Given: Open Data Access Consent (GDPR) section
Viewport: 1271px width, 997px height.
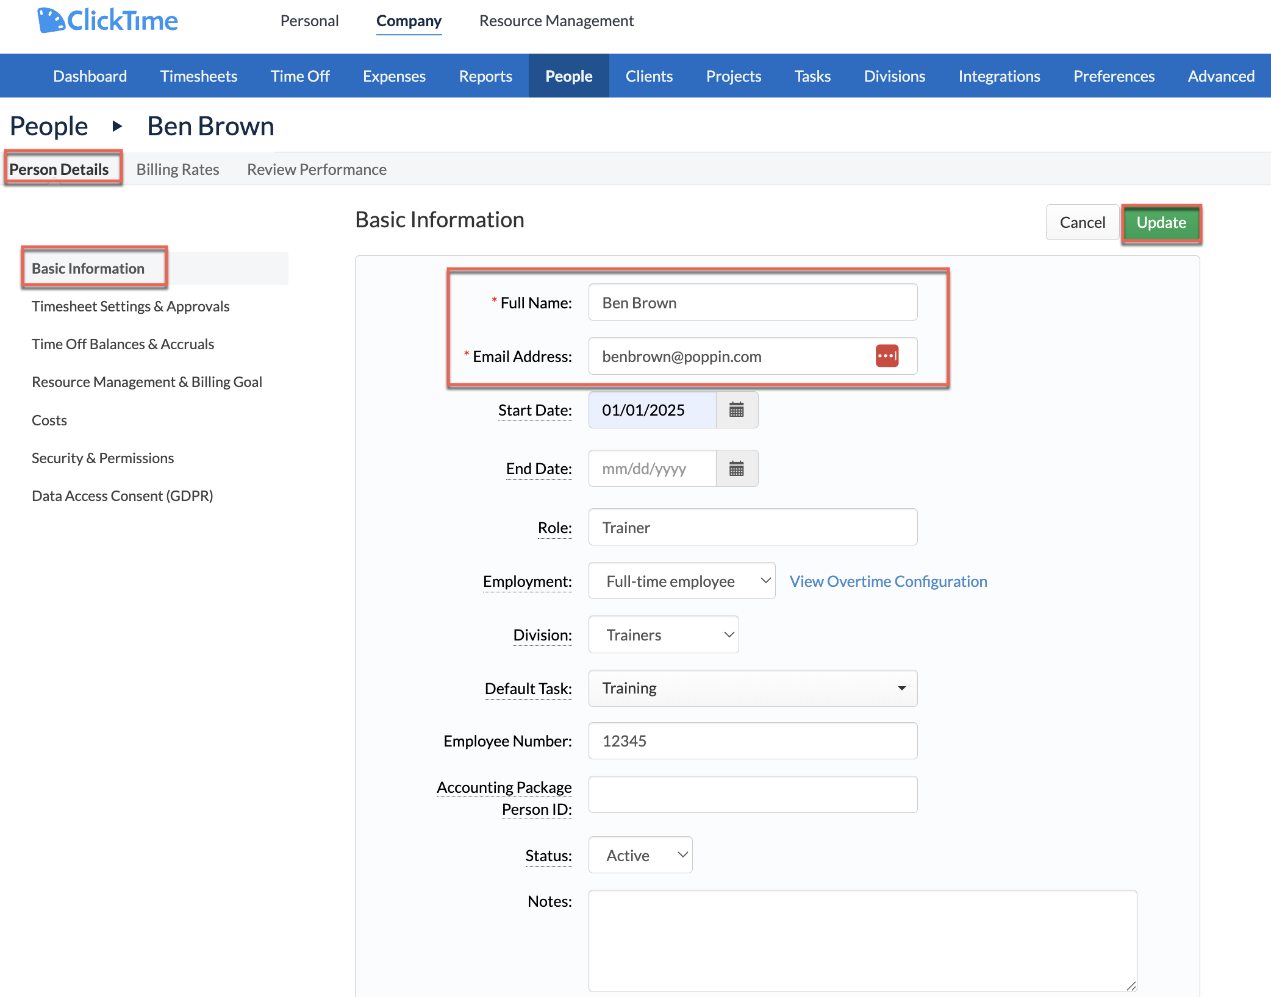Looking at the screenshot, I should coord(122,496).
